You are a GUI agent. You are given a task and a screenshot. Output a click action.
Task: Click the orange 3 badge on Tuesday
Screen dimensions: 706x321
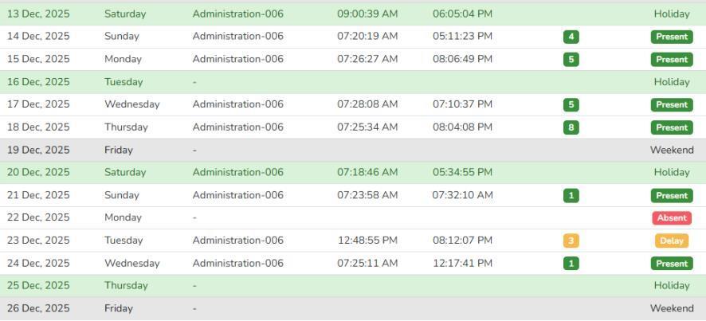(571, 241)
